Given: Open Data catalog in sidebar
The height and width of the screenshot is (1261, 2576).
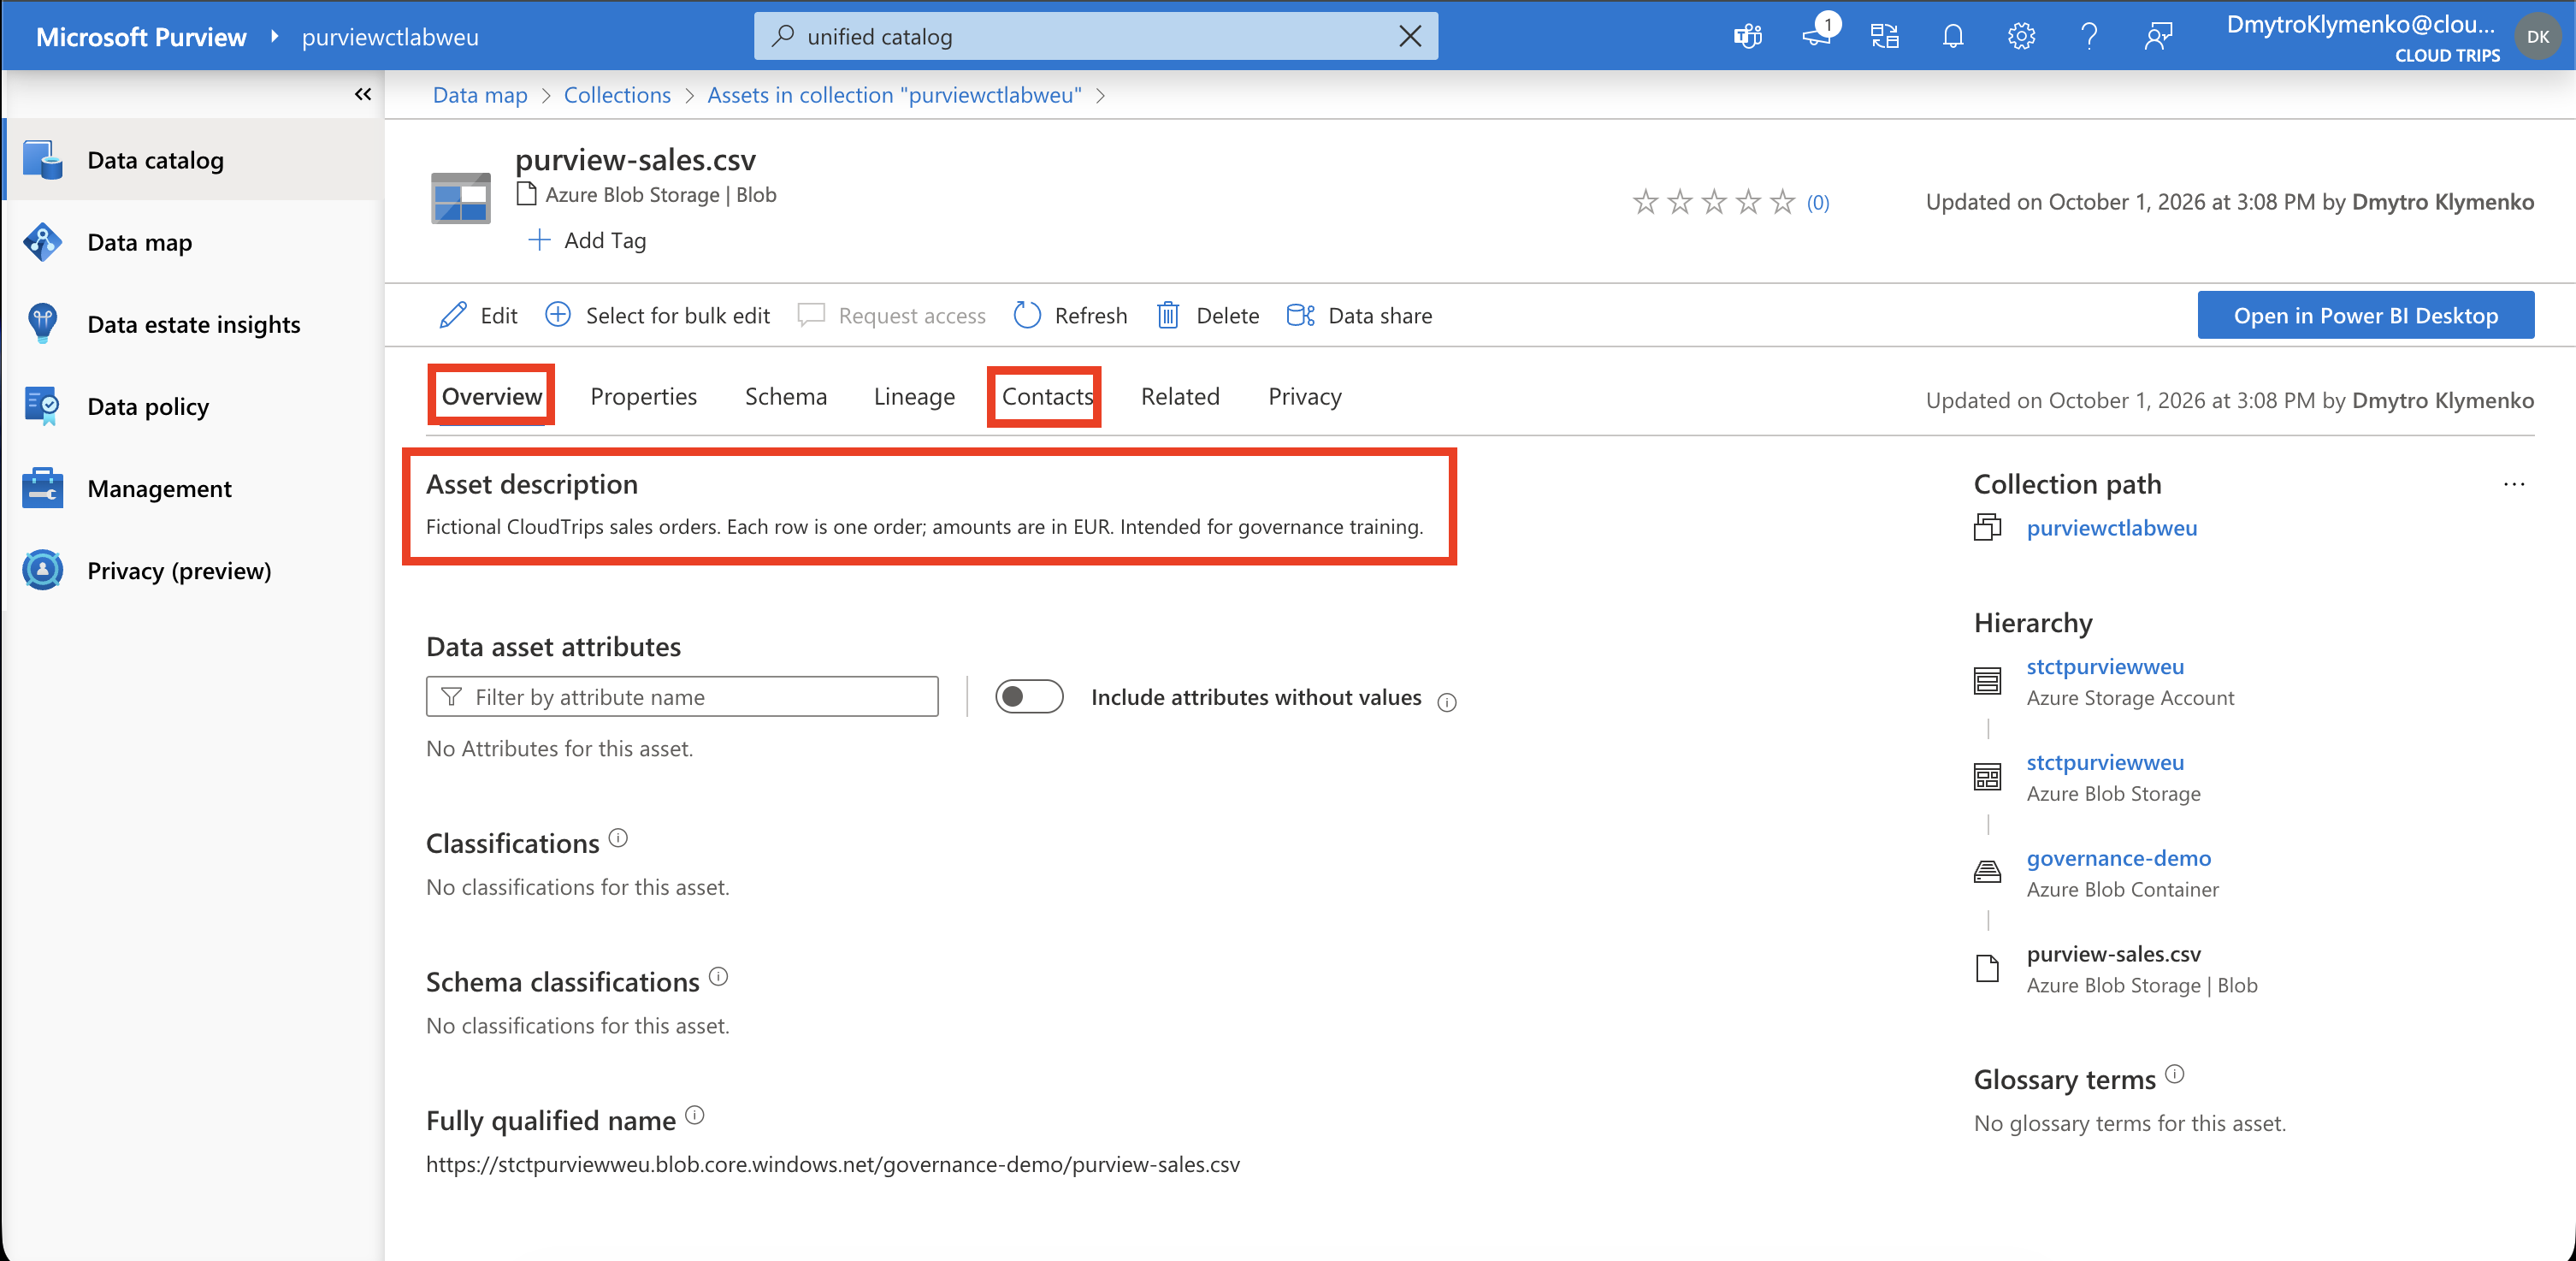Looking at the screenshot, I should coord(193,160).
